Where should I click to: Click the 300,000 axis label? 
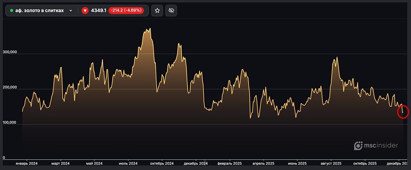(9, 52)
